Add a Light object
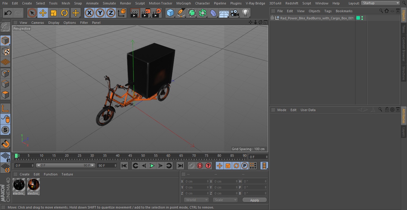Image resolution: width=407 pixels, height=210 pixels. point(246,13)
